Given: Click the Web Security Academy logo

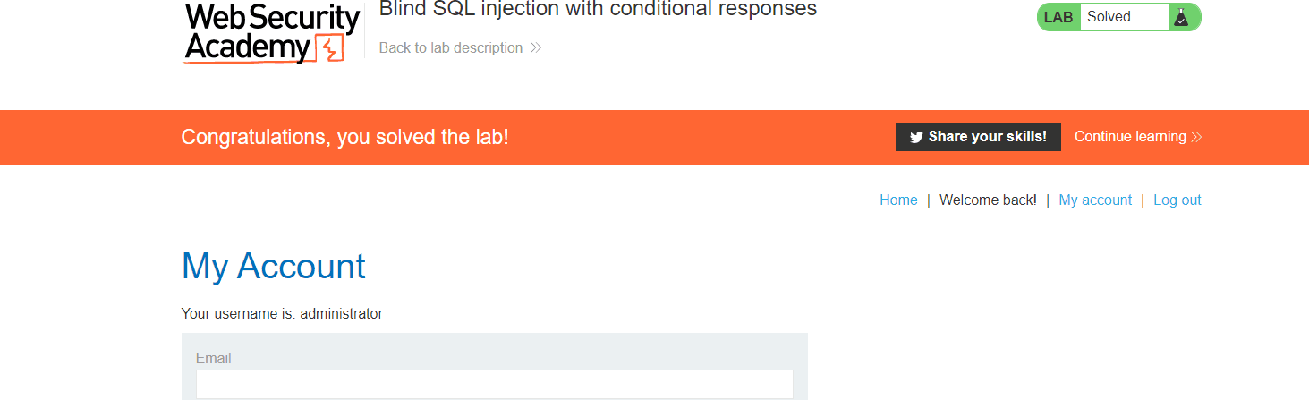Looking at the screenshot, I should (272, 33).
